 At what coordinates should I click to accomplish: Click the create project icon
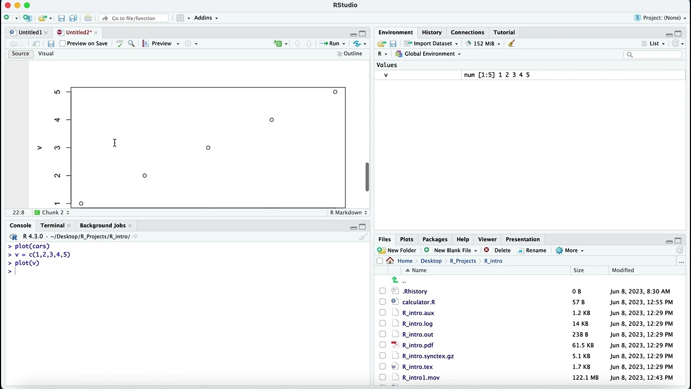[x=27, y=18]
